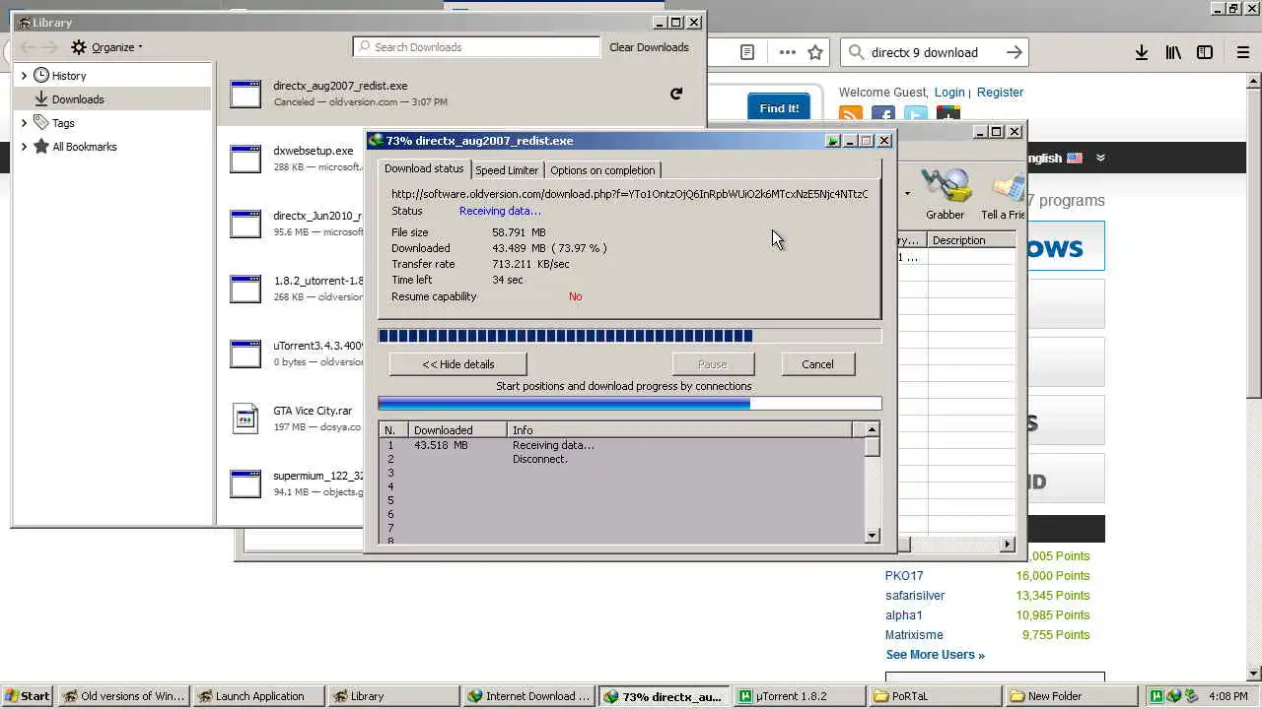Switch to Options on completion tab
This screenshot has height=709, width=1262.
(x=602, y=170)
